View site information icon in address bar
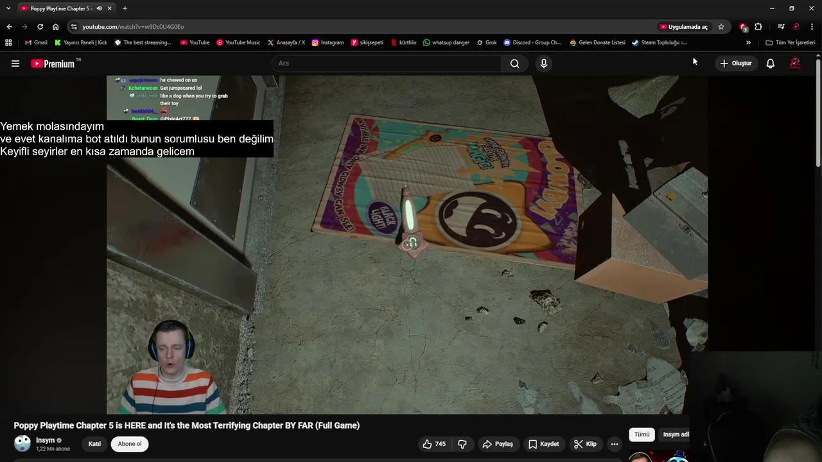822x462 pixels. (74, 27)
